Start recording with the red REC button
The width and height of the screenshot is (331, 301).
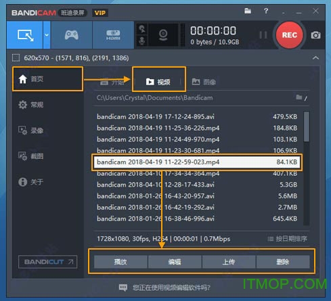[x=289, y=35]
